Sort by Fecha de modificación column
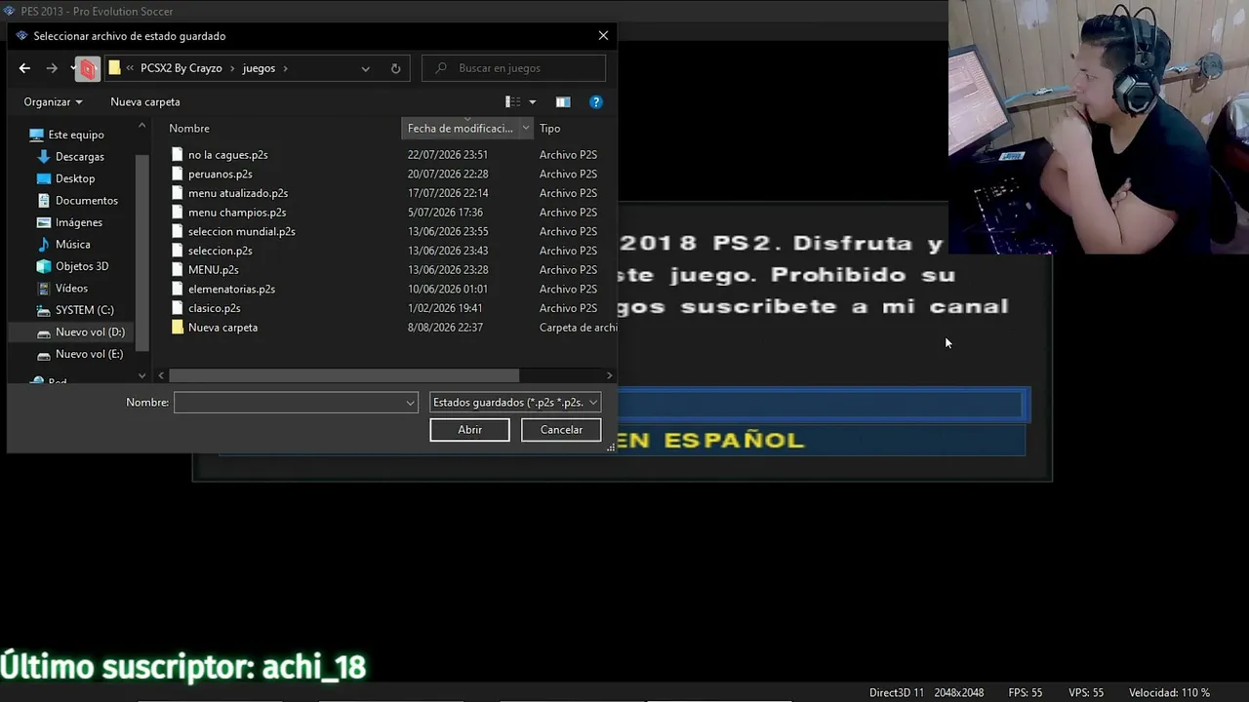Viewport: 1249px width, 702px height. point(461,128)
